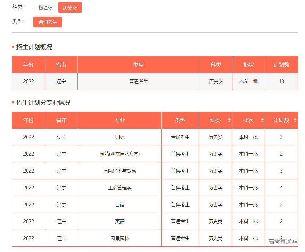Click the total plan count 18 cell
The image size is (305, 252).
point(281,82)
